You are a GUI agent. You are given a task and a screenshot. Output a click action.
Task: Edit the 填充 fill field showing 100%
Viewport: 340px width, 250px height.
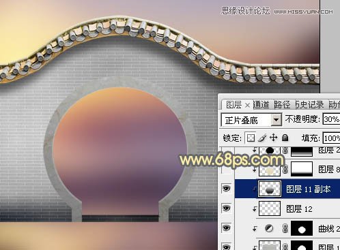(331, 138)
